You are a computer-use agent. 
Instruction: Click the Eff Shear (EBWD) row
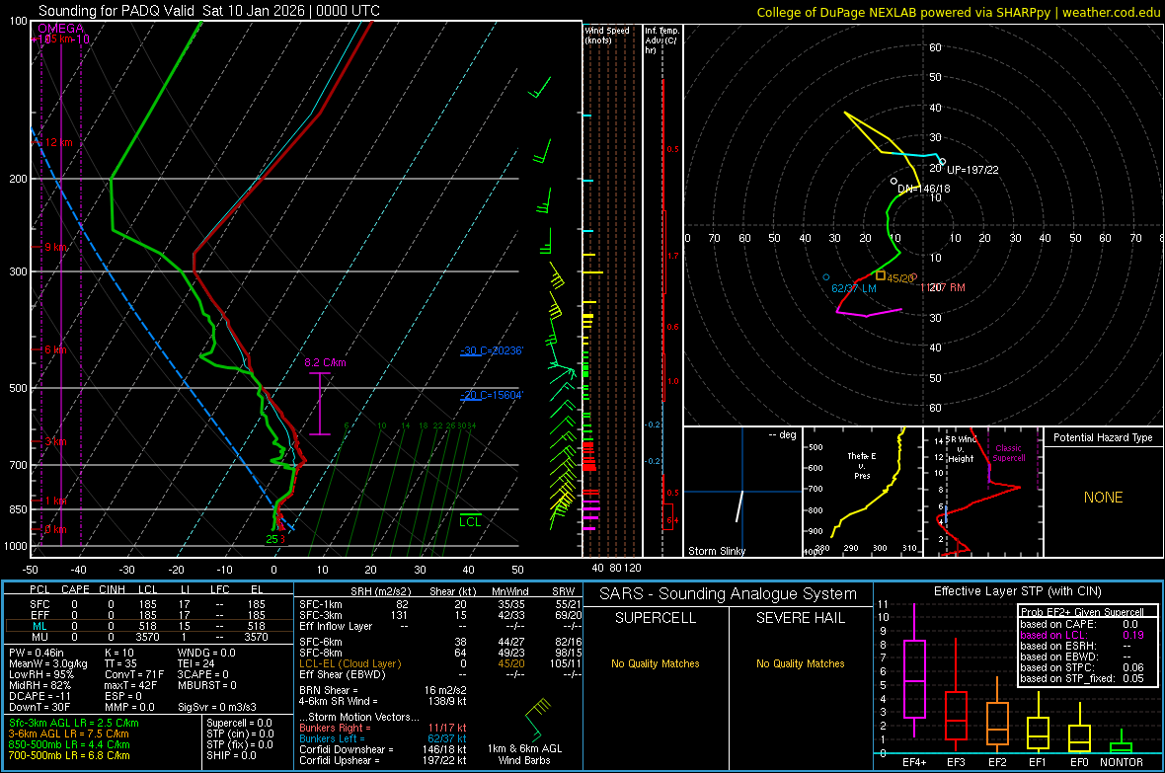click(440, 675)
